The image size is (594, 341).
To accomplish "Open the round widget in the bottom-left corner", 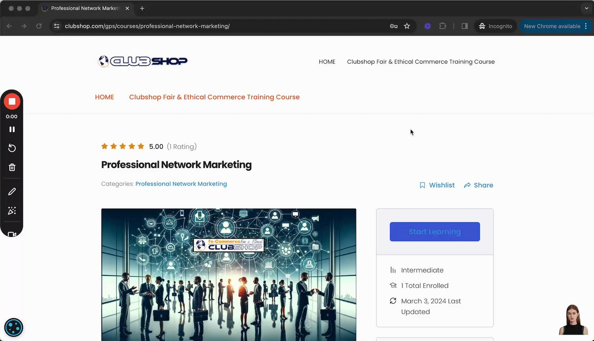I will click(13, 328).
